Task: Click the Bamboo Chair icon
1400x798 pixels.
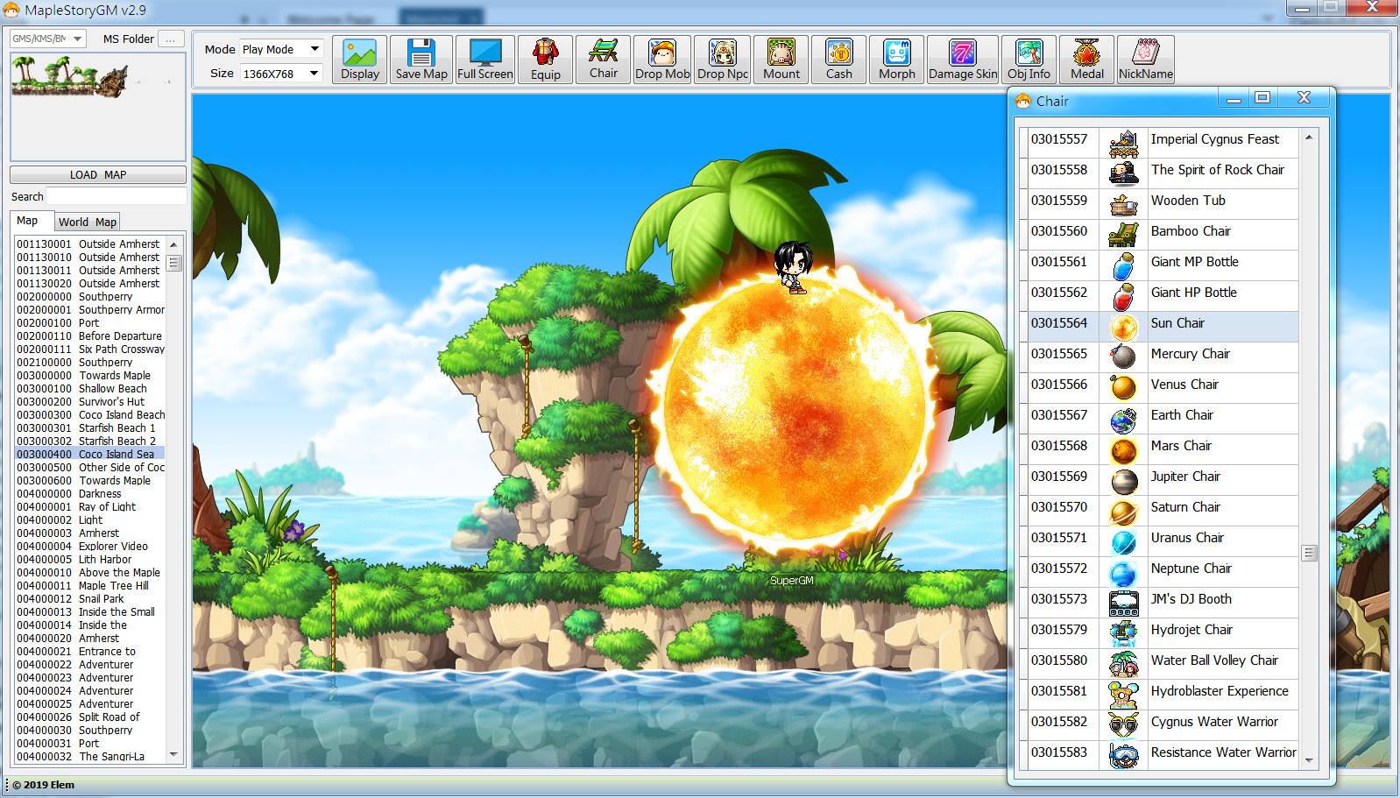Action: (1123, 234)
